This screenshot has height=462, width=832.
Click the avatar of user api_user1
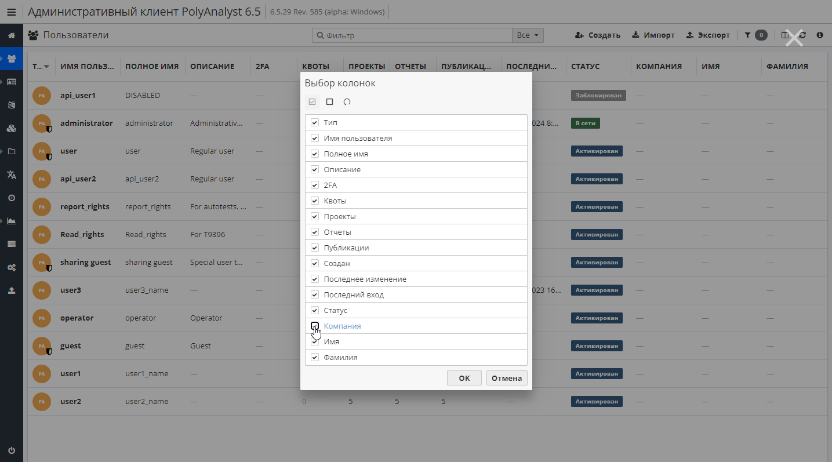pyautogui.click(x=42, y=95)
